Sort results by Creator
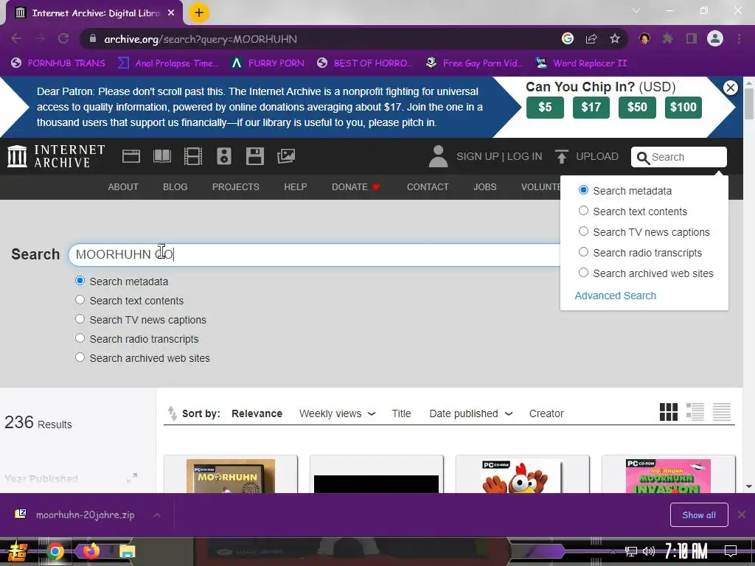This screenshot has height=566, width=755. coord(546,413)
